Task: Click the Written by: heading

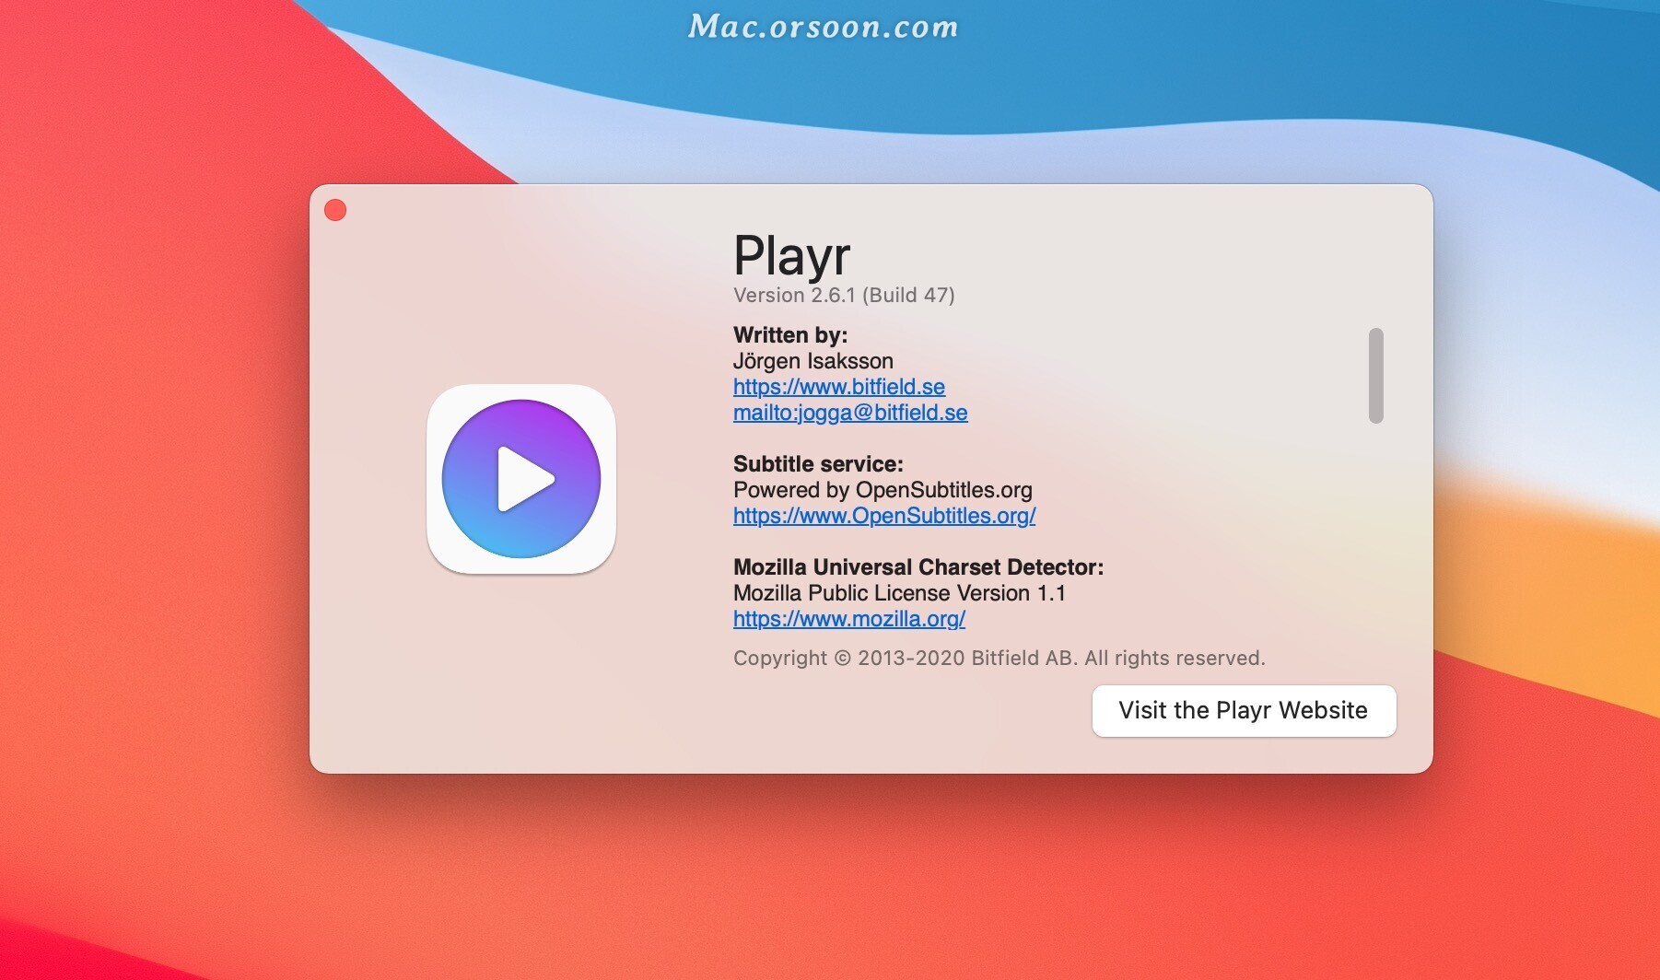Action: point(790,335)
